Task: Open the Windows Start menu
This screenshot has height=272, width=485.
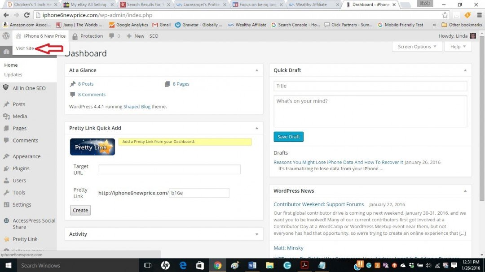Action: pos(9,266)
